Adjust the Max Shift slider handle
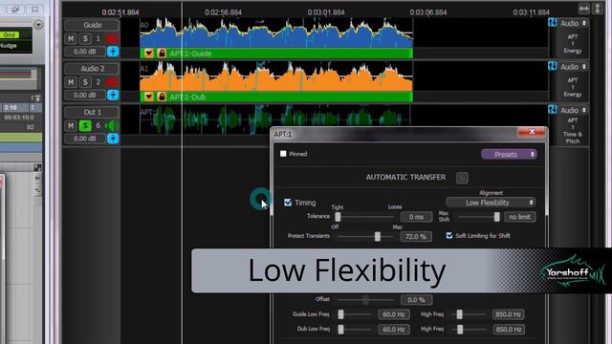The image size is (612, 344). (x=496, y=217)
